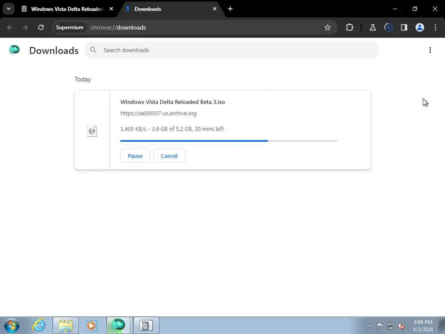Reload the downloads page
The height and width of the screenshot is (334, 445).
click(41, 27)
